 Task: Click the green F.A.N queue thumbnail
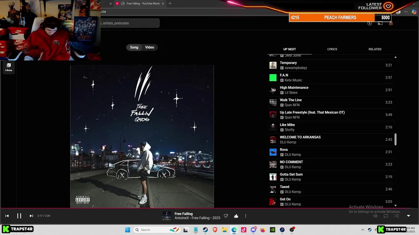pyautogui.click(x=273, y=78)
